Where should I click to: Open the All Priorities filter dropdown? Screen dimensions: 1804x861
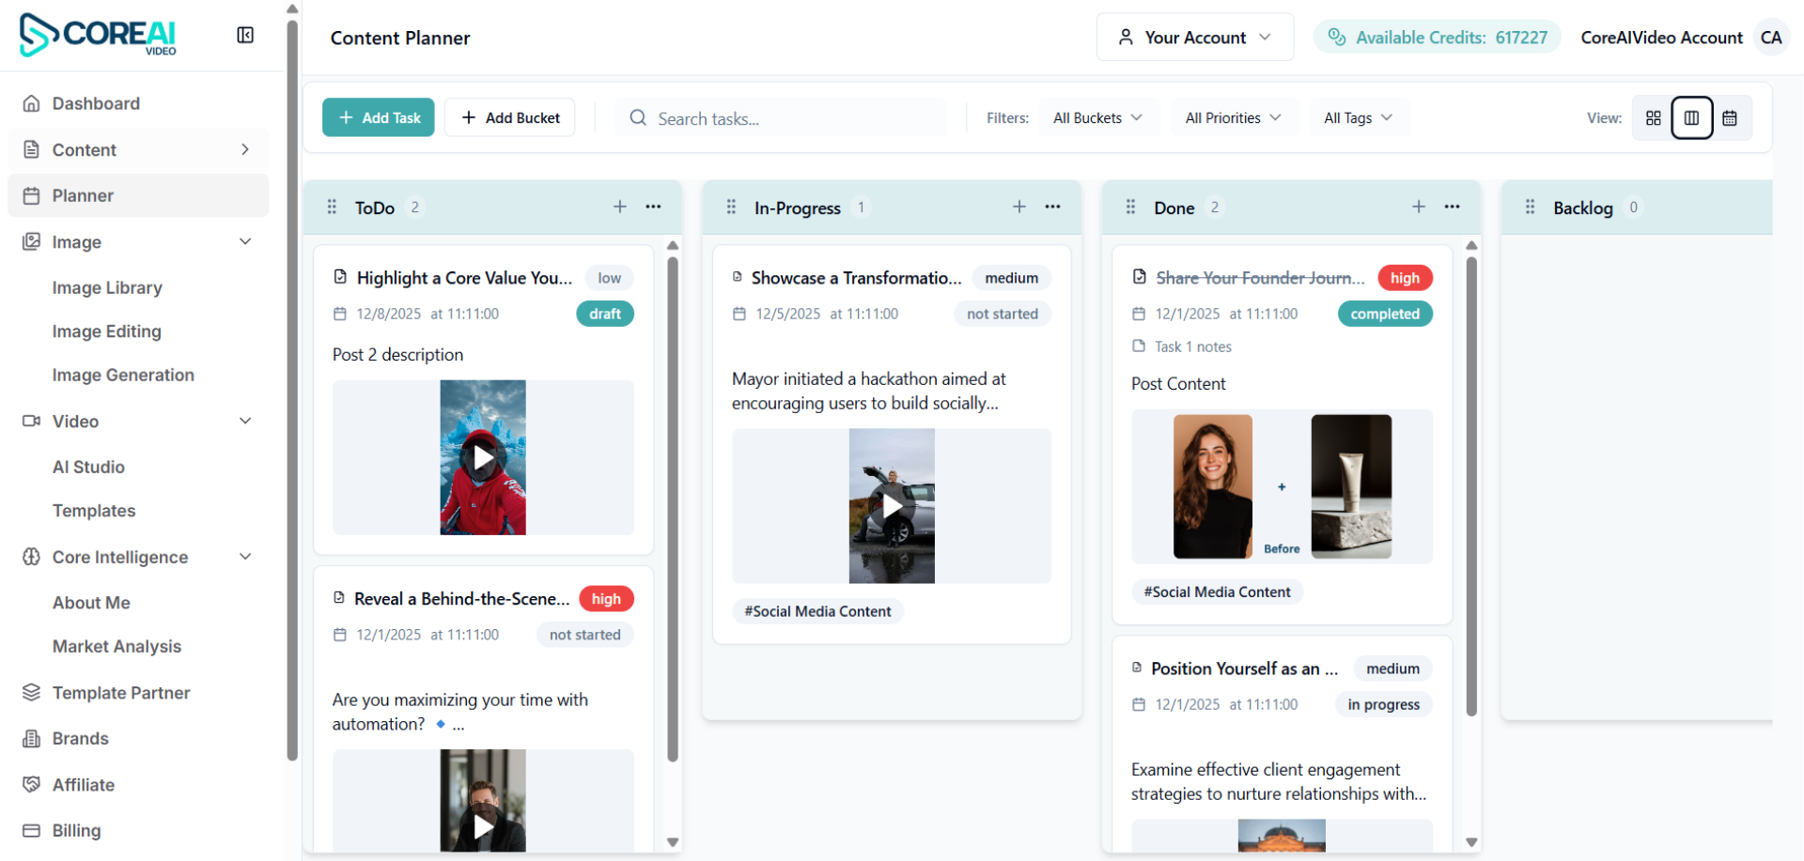tap(1233, 118)
